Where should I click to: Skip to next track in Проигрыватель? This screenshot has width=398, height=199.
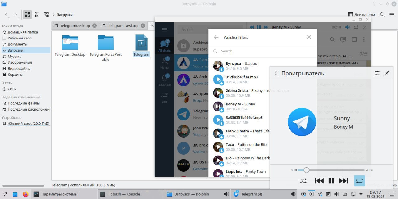pyautogui.click(x=343, y=181)
